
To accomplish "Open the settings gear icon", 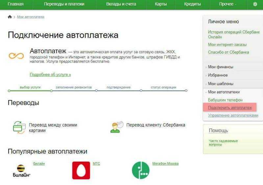I will (x=255, y=4).
